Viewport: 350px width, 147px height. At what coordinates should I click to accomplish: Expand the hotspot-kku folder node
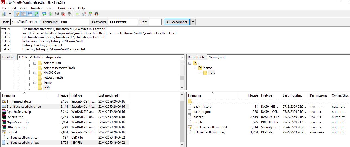click(35, 63)
